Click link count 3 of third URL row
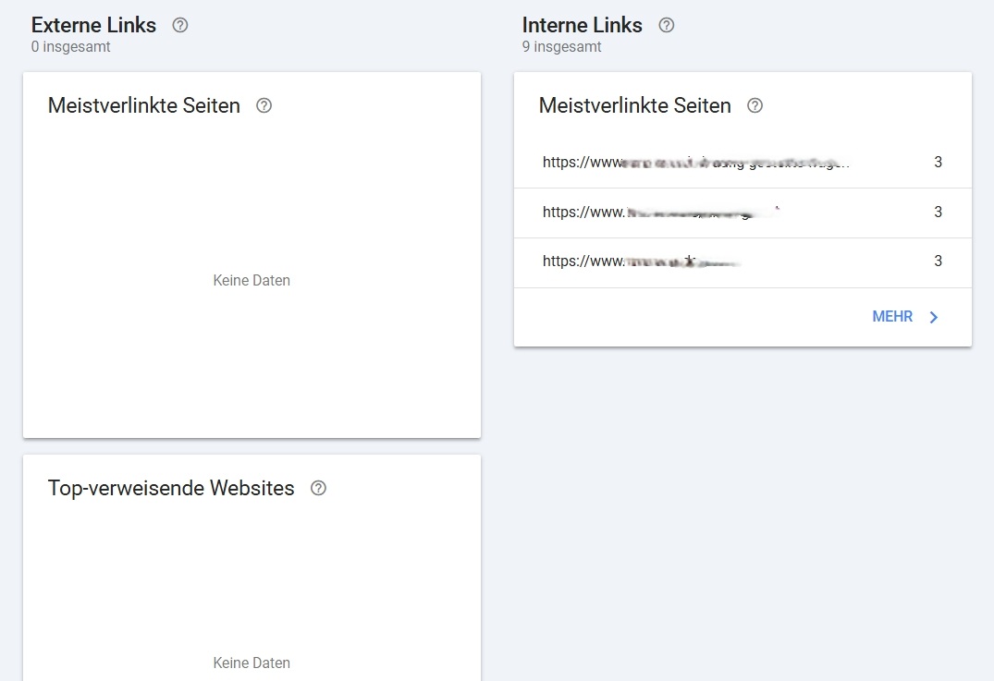 938,261
